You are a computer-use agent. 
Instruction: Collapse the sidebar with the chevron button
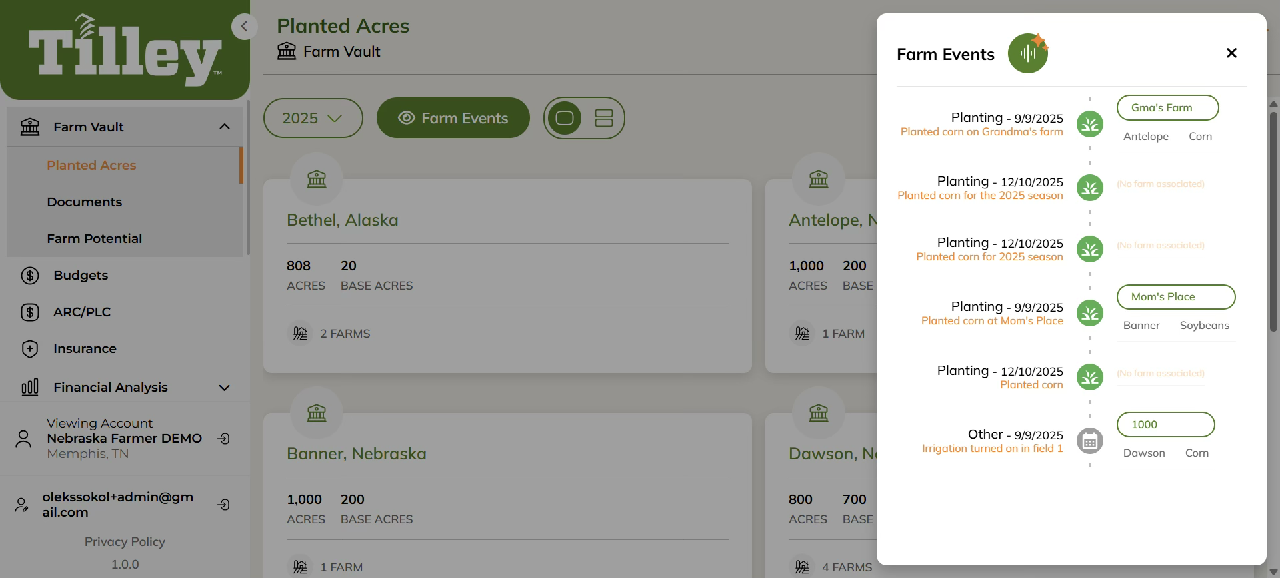tap(244, 27)
